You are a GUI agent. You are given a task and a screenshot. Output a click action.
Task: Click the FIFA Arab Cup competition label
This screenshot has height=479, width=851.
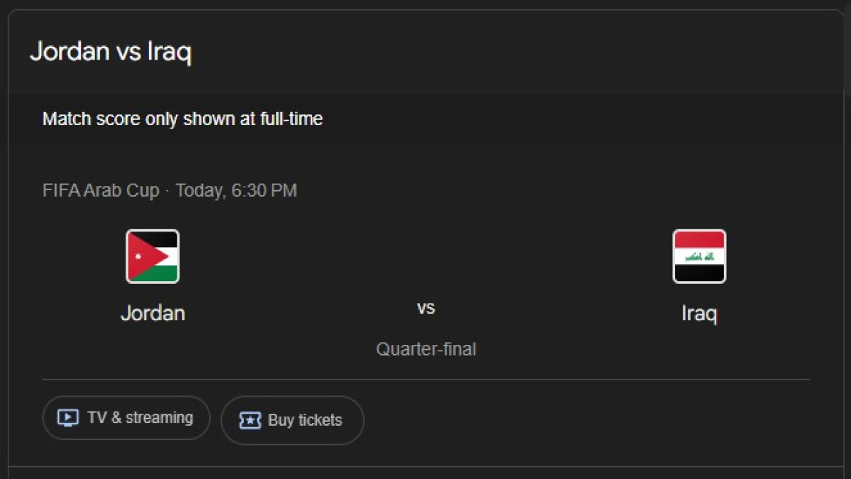click(101, 191)
